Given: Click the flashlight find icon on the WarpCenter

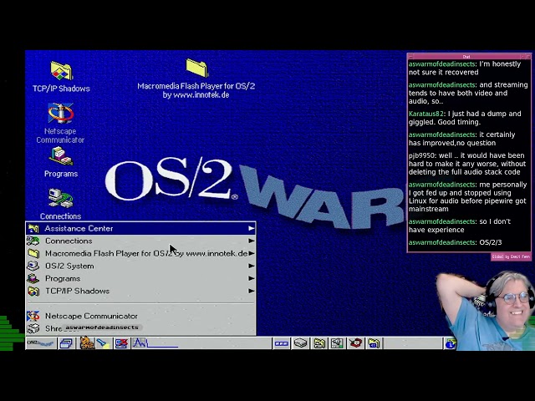Looking at the screenshot, I should click(x=103, y=343).
